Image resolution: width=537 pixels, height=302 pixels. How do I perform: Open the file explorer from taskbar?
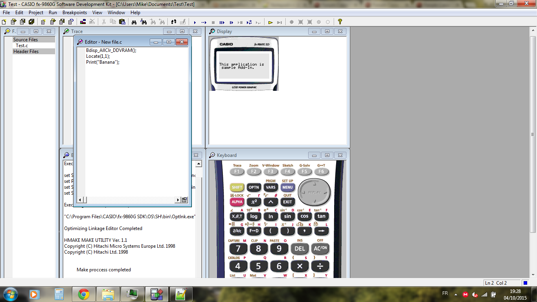point(108,294)
